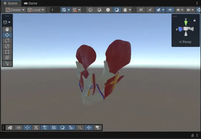Switch to shaded wireframe draw mode

99,10
